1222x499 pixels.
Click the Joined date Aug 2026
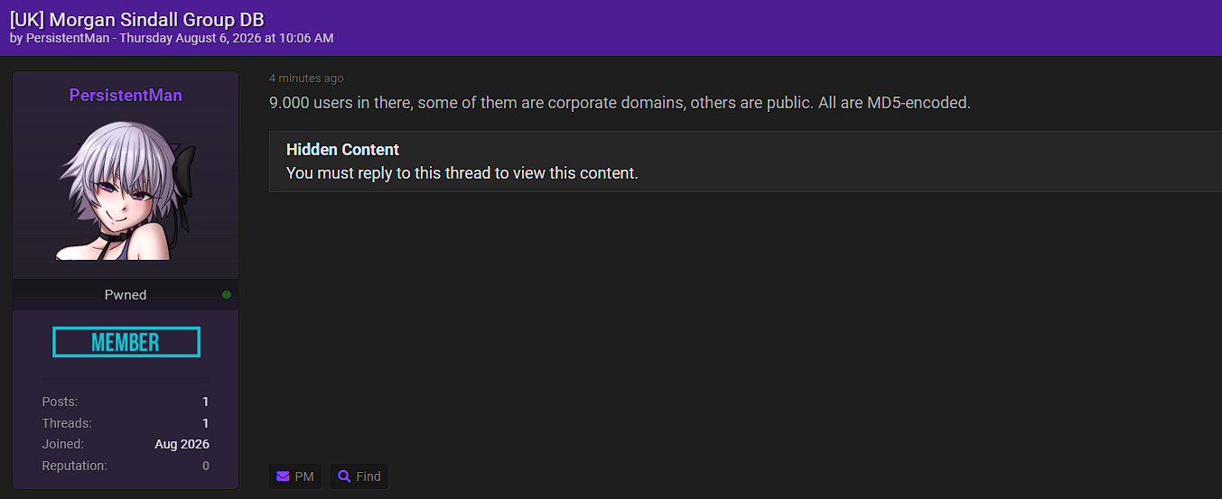pyautogui.click(x=182, y=444)
